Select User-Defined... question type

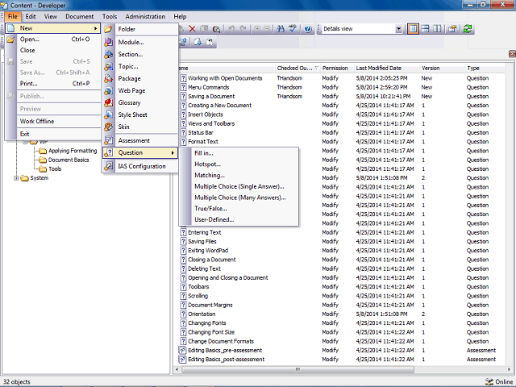pos(239,220)
